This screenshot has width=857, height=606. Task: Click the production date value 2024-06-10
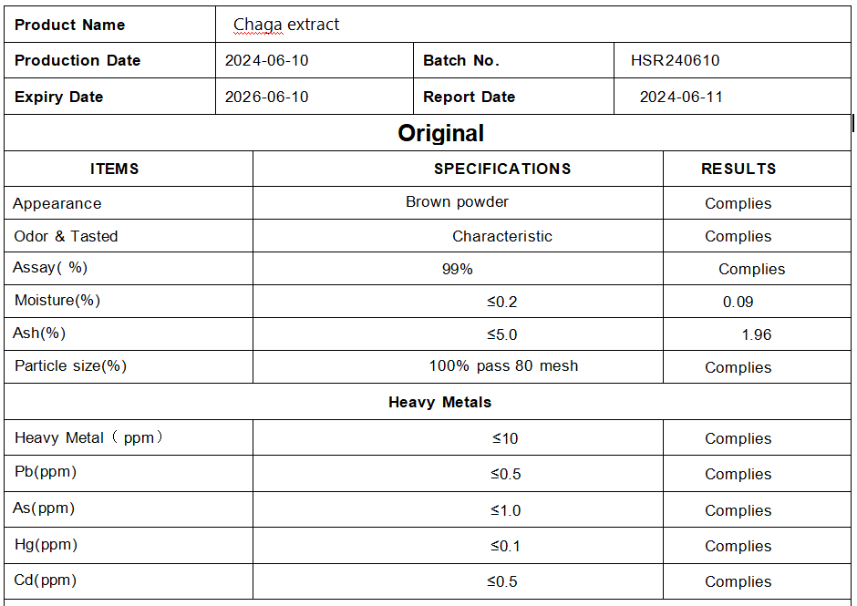point(267,61)
